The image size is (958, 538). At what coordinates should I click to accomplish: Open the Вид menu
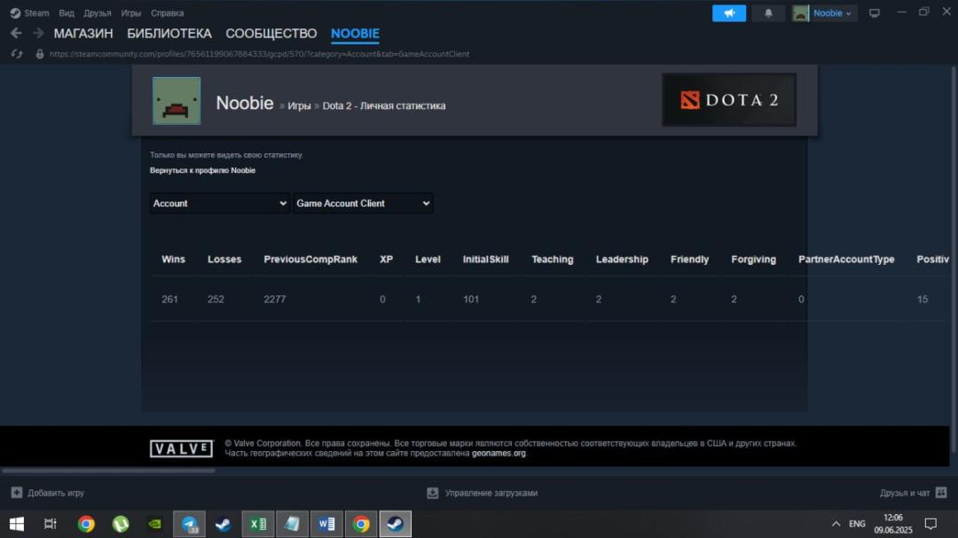click(x=67, y=12)
